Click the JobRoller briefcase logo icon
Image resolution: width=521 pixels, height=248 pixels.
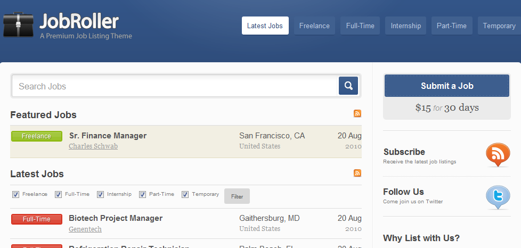click(18, 25)
